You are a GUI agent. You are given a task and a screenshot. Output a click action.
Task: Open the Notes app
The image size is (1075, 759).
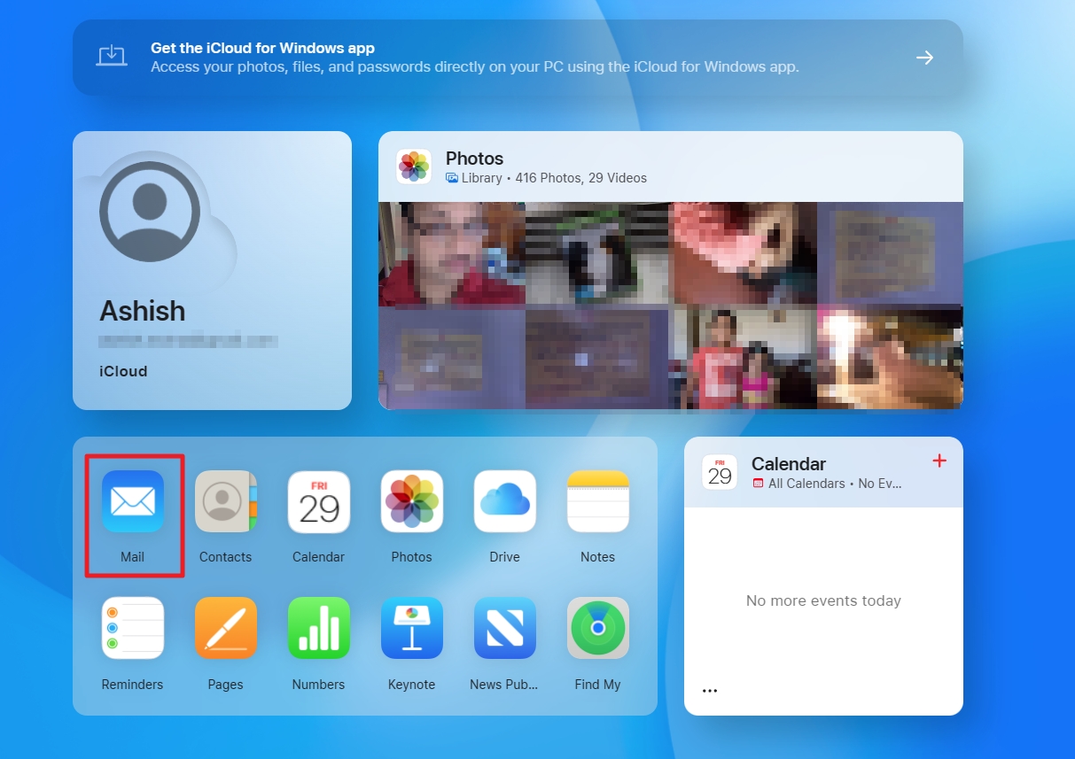(x=598, y=501)
